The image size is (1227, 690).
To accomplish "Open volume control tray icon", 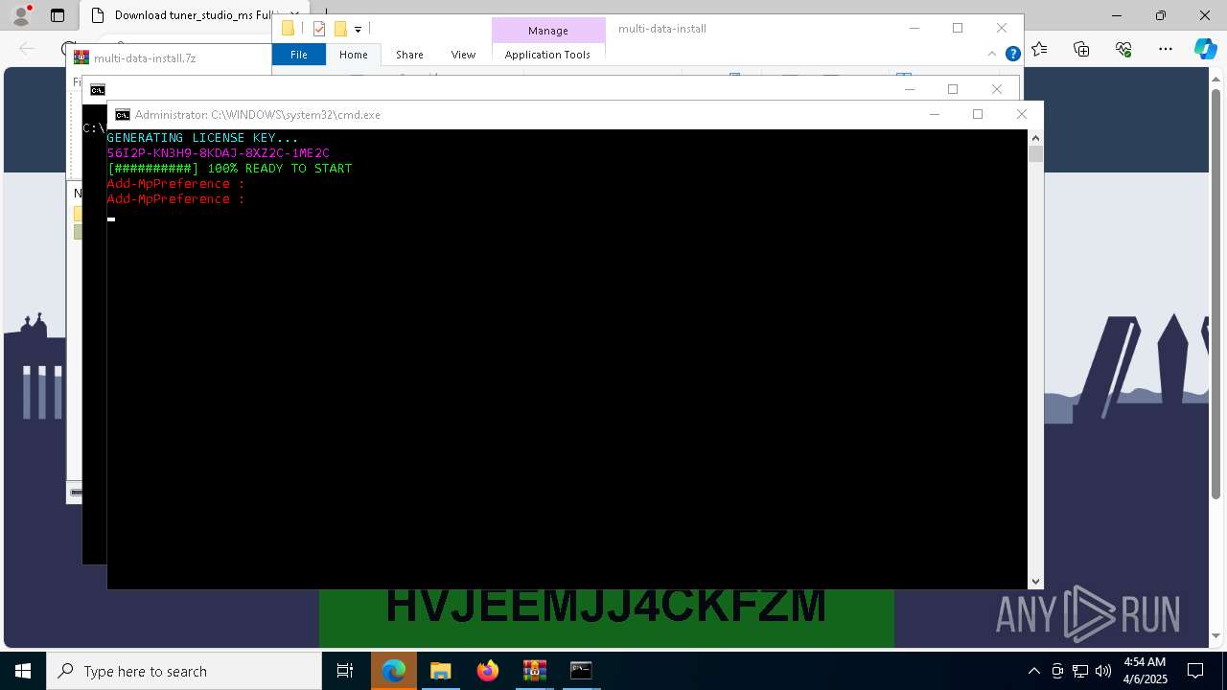I will click(x=1103, y=671).
